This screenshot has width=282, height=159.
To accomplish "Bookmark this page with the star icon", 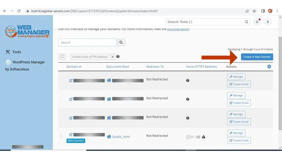I will 254,11.
